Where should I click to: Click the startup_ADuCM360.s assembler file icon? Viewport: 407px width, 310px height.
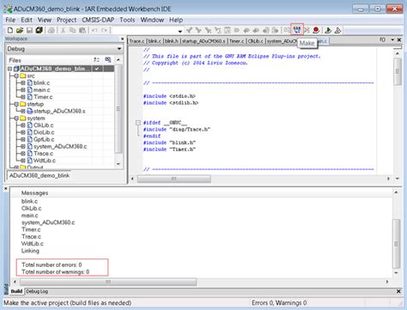tap(30, 111)
